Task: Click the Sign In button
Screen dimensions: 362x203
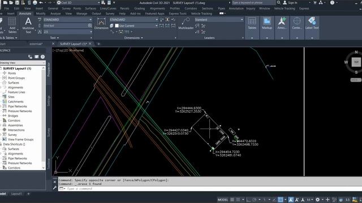Action: click(x=292, y=2)
